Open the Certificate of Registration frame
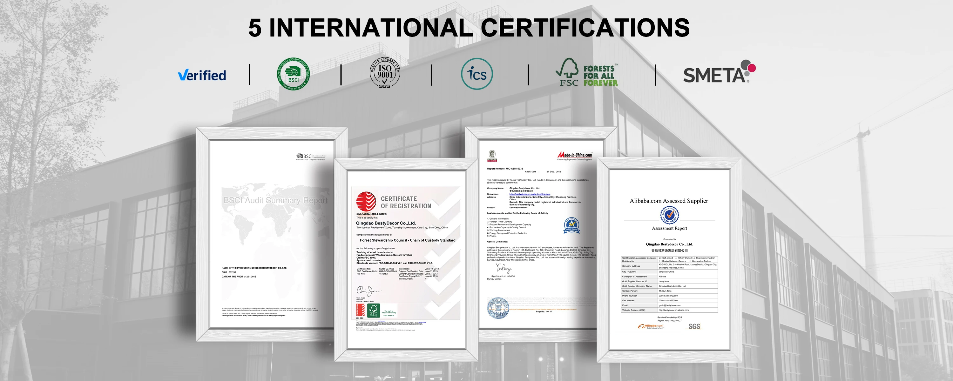This screenshot has width=953, height=381. coord(406,259)
